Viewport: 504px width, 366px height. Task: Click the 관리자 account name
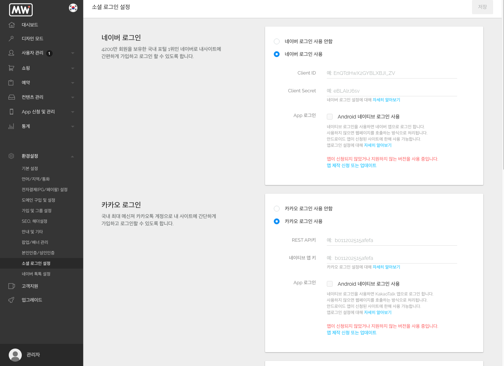coord(33,355)
